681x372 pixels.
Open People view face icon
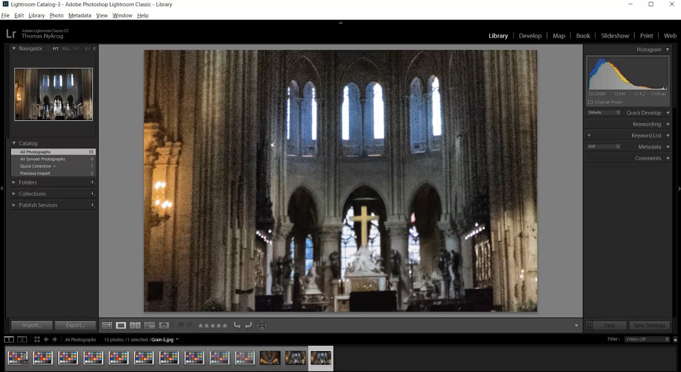coord(164,325)
